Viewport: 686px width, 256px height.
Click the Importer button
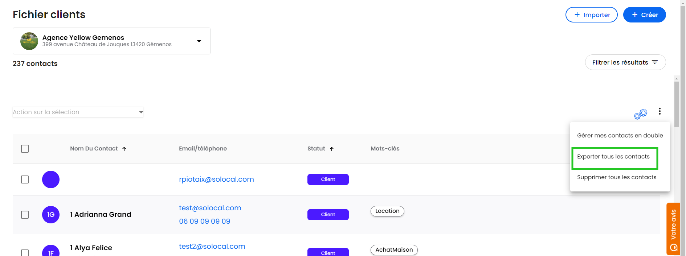592,15
